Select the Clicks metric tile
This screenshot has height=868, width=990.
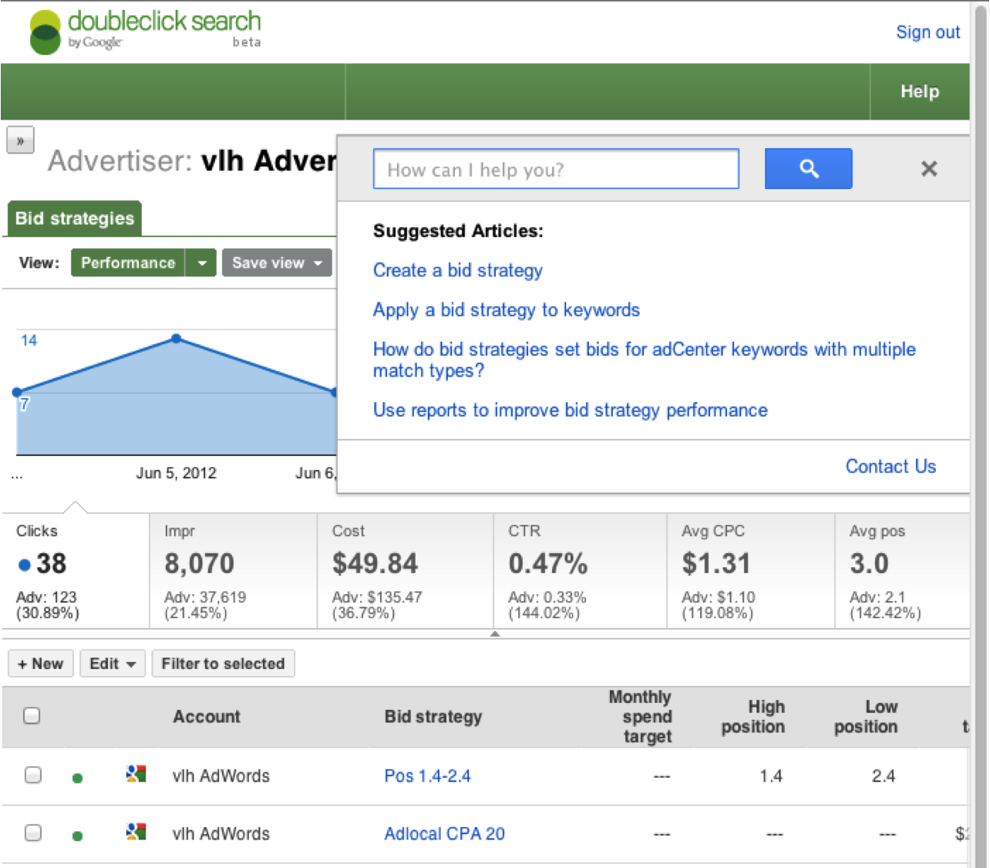pyautogui.click(x=76, y=571)
